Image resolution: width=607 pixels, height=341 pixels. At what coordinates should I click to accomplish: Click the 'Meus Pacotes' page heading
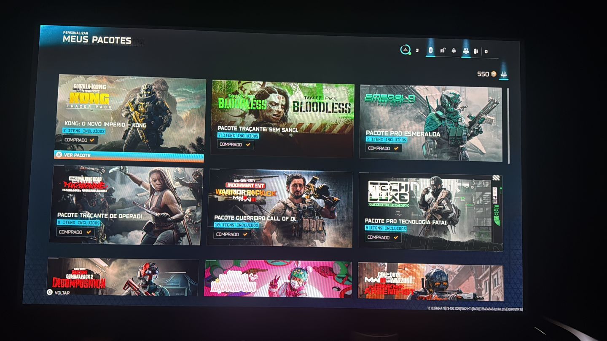click(x=97, y=40)
